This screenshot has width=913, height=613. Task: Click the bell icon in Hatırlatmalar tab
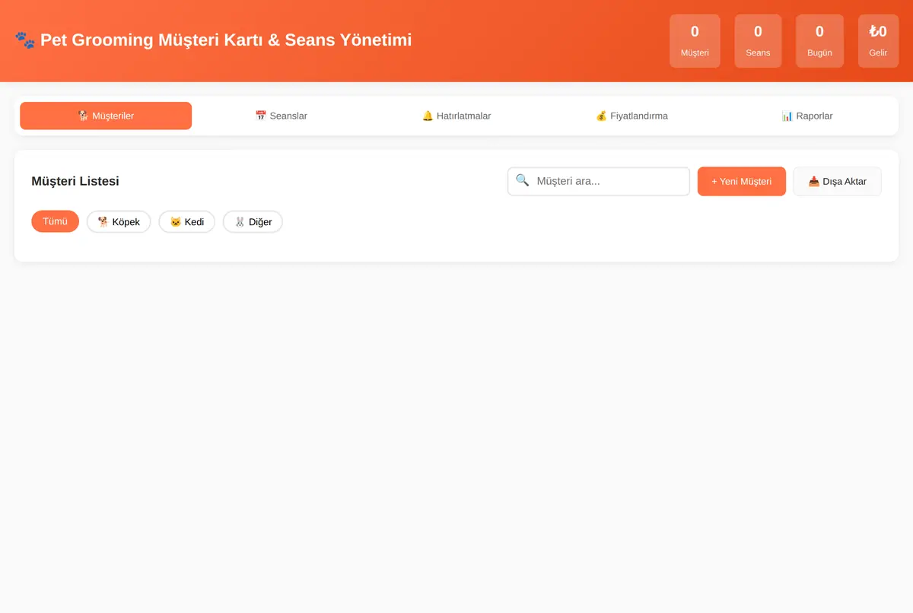(x=428, y=116)
